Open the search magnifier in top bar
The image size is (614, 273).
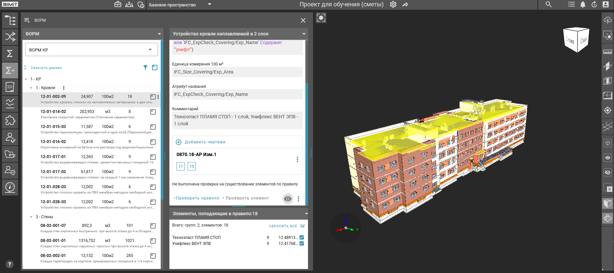tap(548, 5)
